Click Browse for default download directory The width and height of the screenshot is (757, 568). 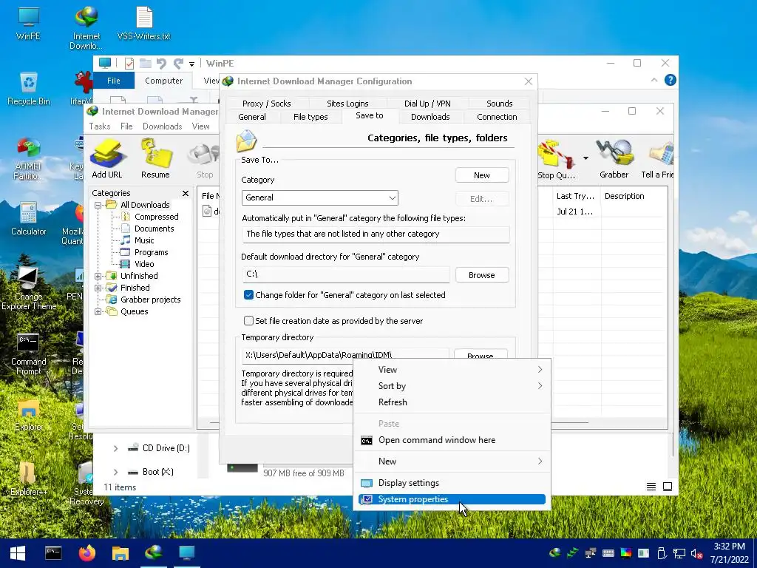click(x=482, y=275)
